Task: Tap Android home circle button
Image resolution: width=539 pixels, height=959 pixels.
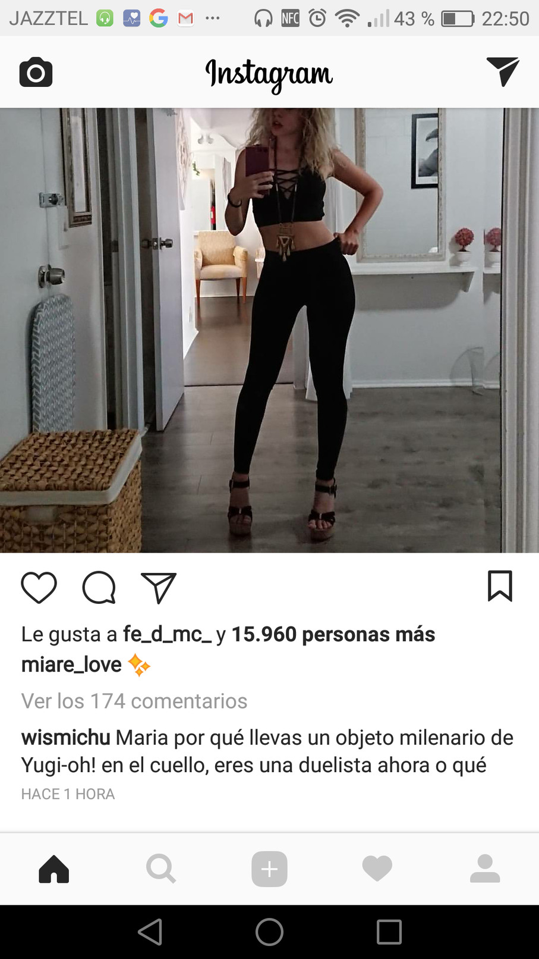Action: [x=269, y=932]
